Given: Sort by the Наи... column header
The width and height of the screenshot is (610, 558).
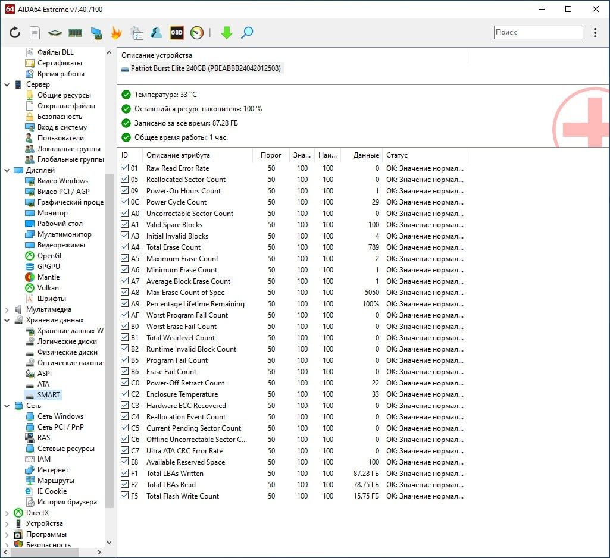Looking at the screenshot, I should click(x=327, y=155).
